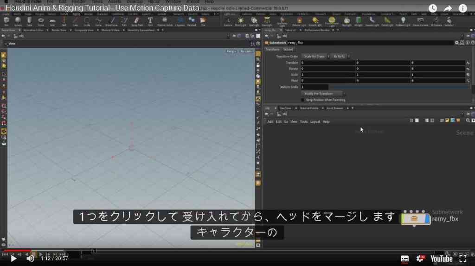Add a Point Light from the shelf
475x266 pixels.
[x=241, y=21]
